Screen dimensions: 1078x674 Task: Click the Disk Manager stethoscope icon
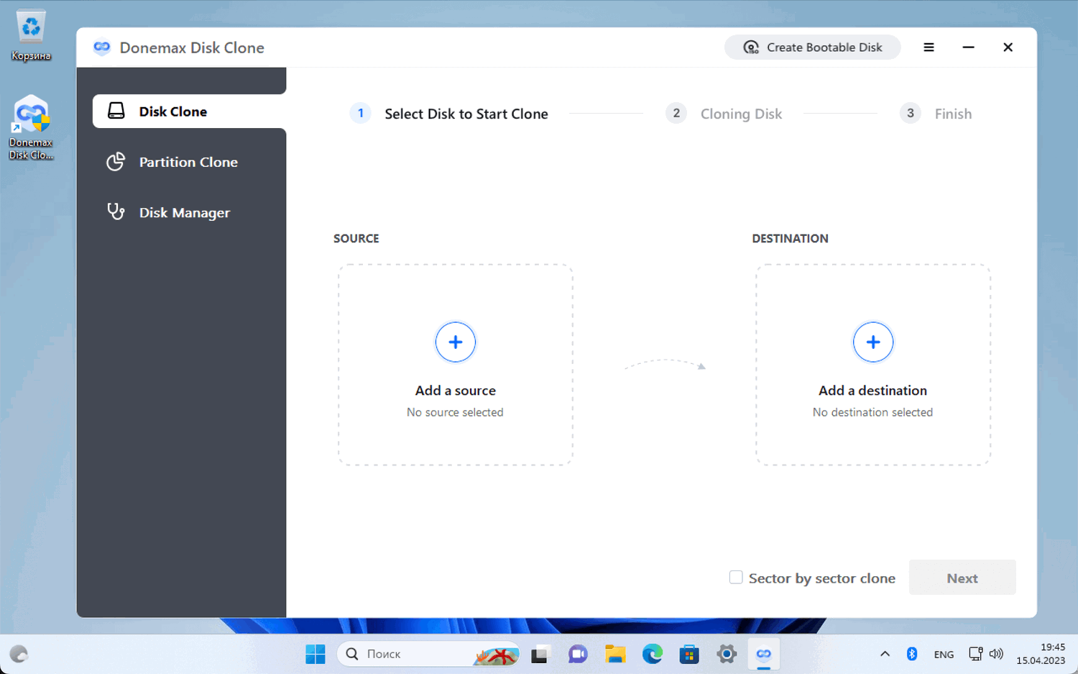click(116, 211)
